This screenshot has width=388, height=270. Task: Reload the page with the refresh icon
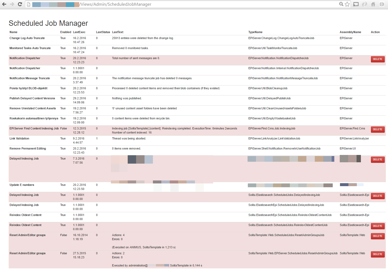[x=20, y=4]
